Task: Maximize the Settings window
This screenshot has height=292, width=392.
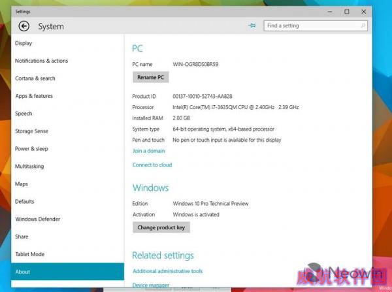Action: [x=347, y=12]
